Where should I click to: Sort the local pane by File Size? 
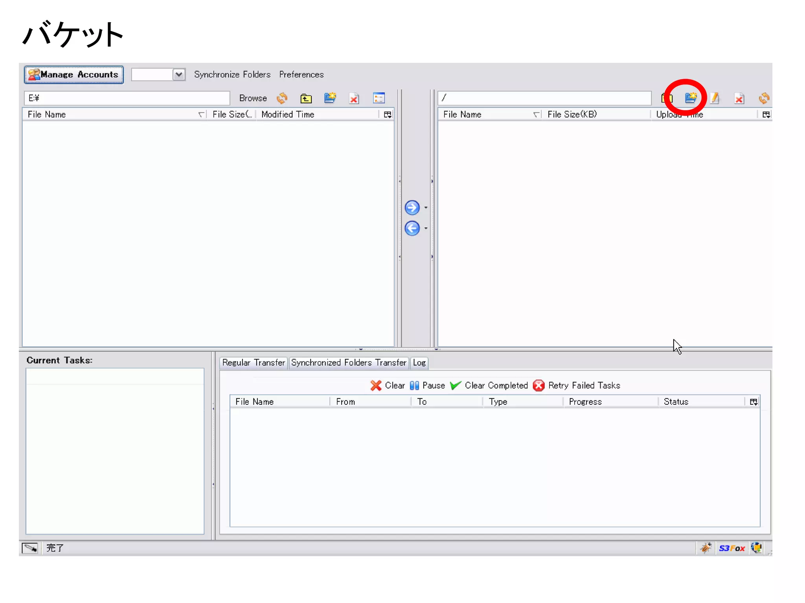(x=232, y=115)
